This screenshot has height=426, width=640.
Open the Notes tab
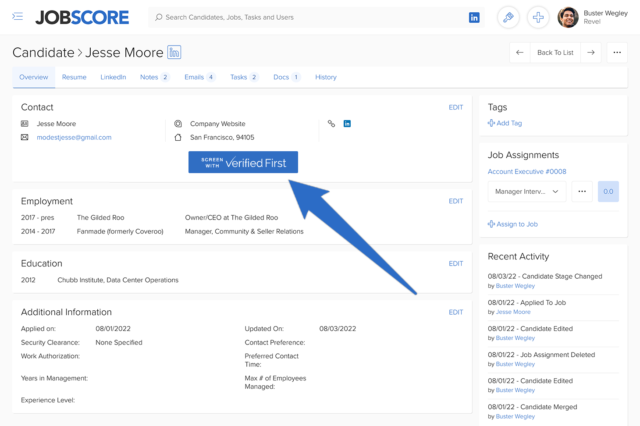tap(155, 77)
